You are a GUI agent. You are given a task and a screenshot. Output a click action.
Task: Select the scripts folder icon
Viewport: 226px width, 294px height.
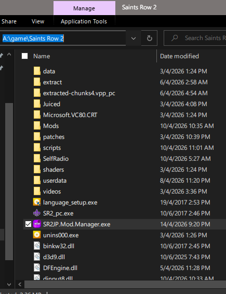point(37,148)
